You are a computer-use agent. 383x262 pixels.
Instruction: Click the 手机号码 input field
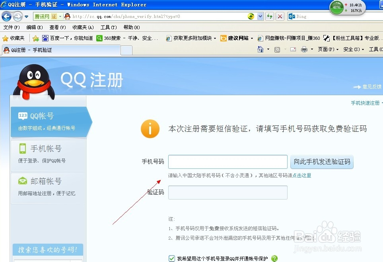[x=227, y=162]
